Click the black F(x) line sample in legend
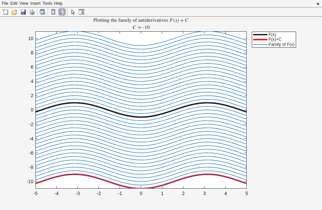The image size is (322, 210). [260, 35]
